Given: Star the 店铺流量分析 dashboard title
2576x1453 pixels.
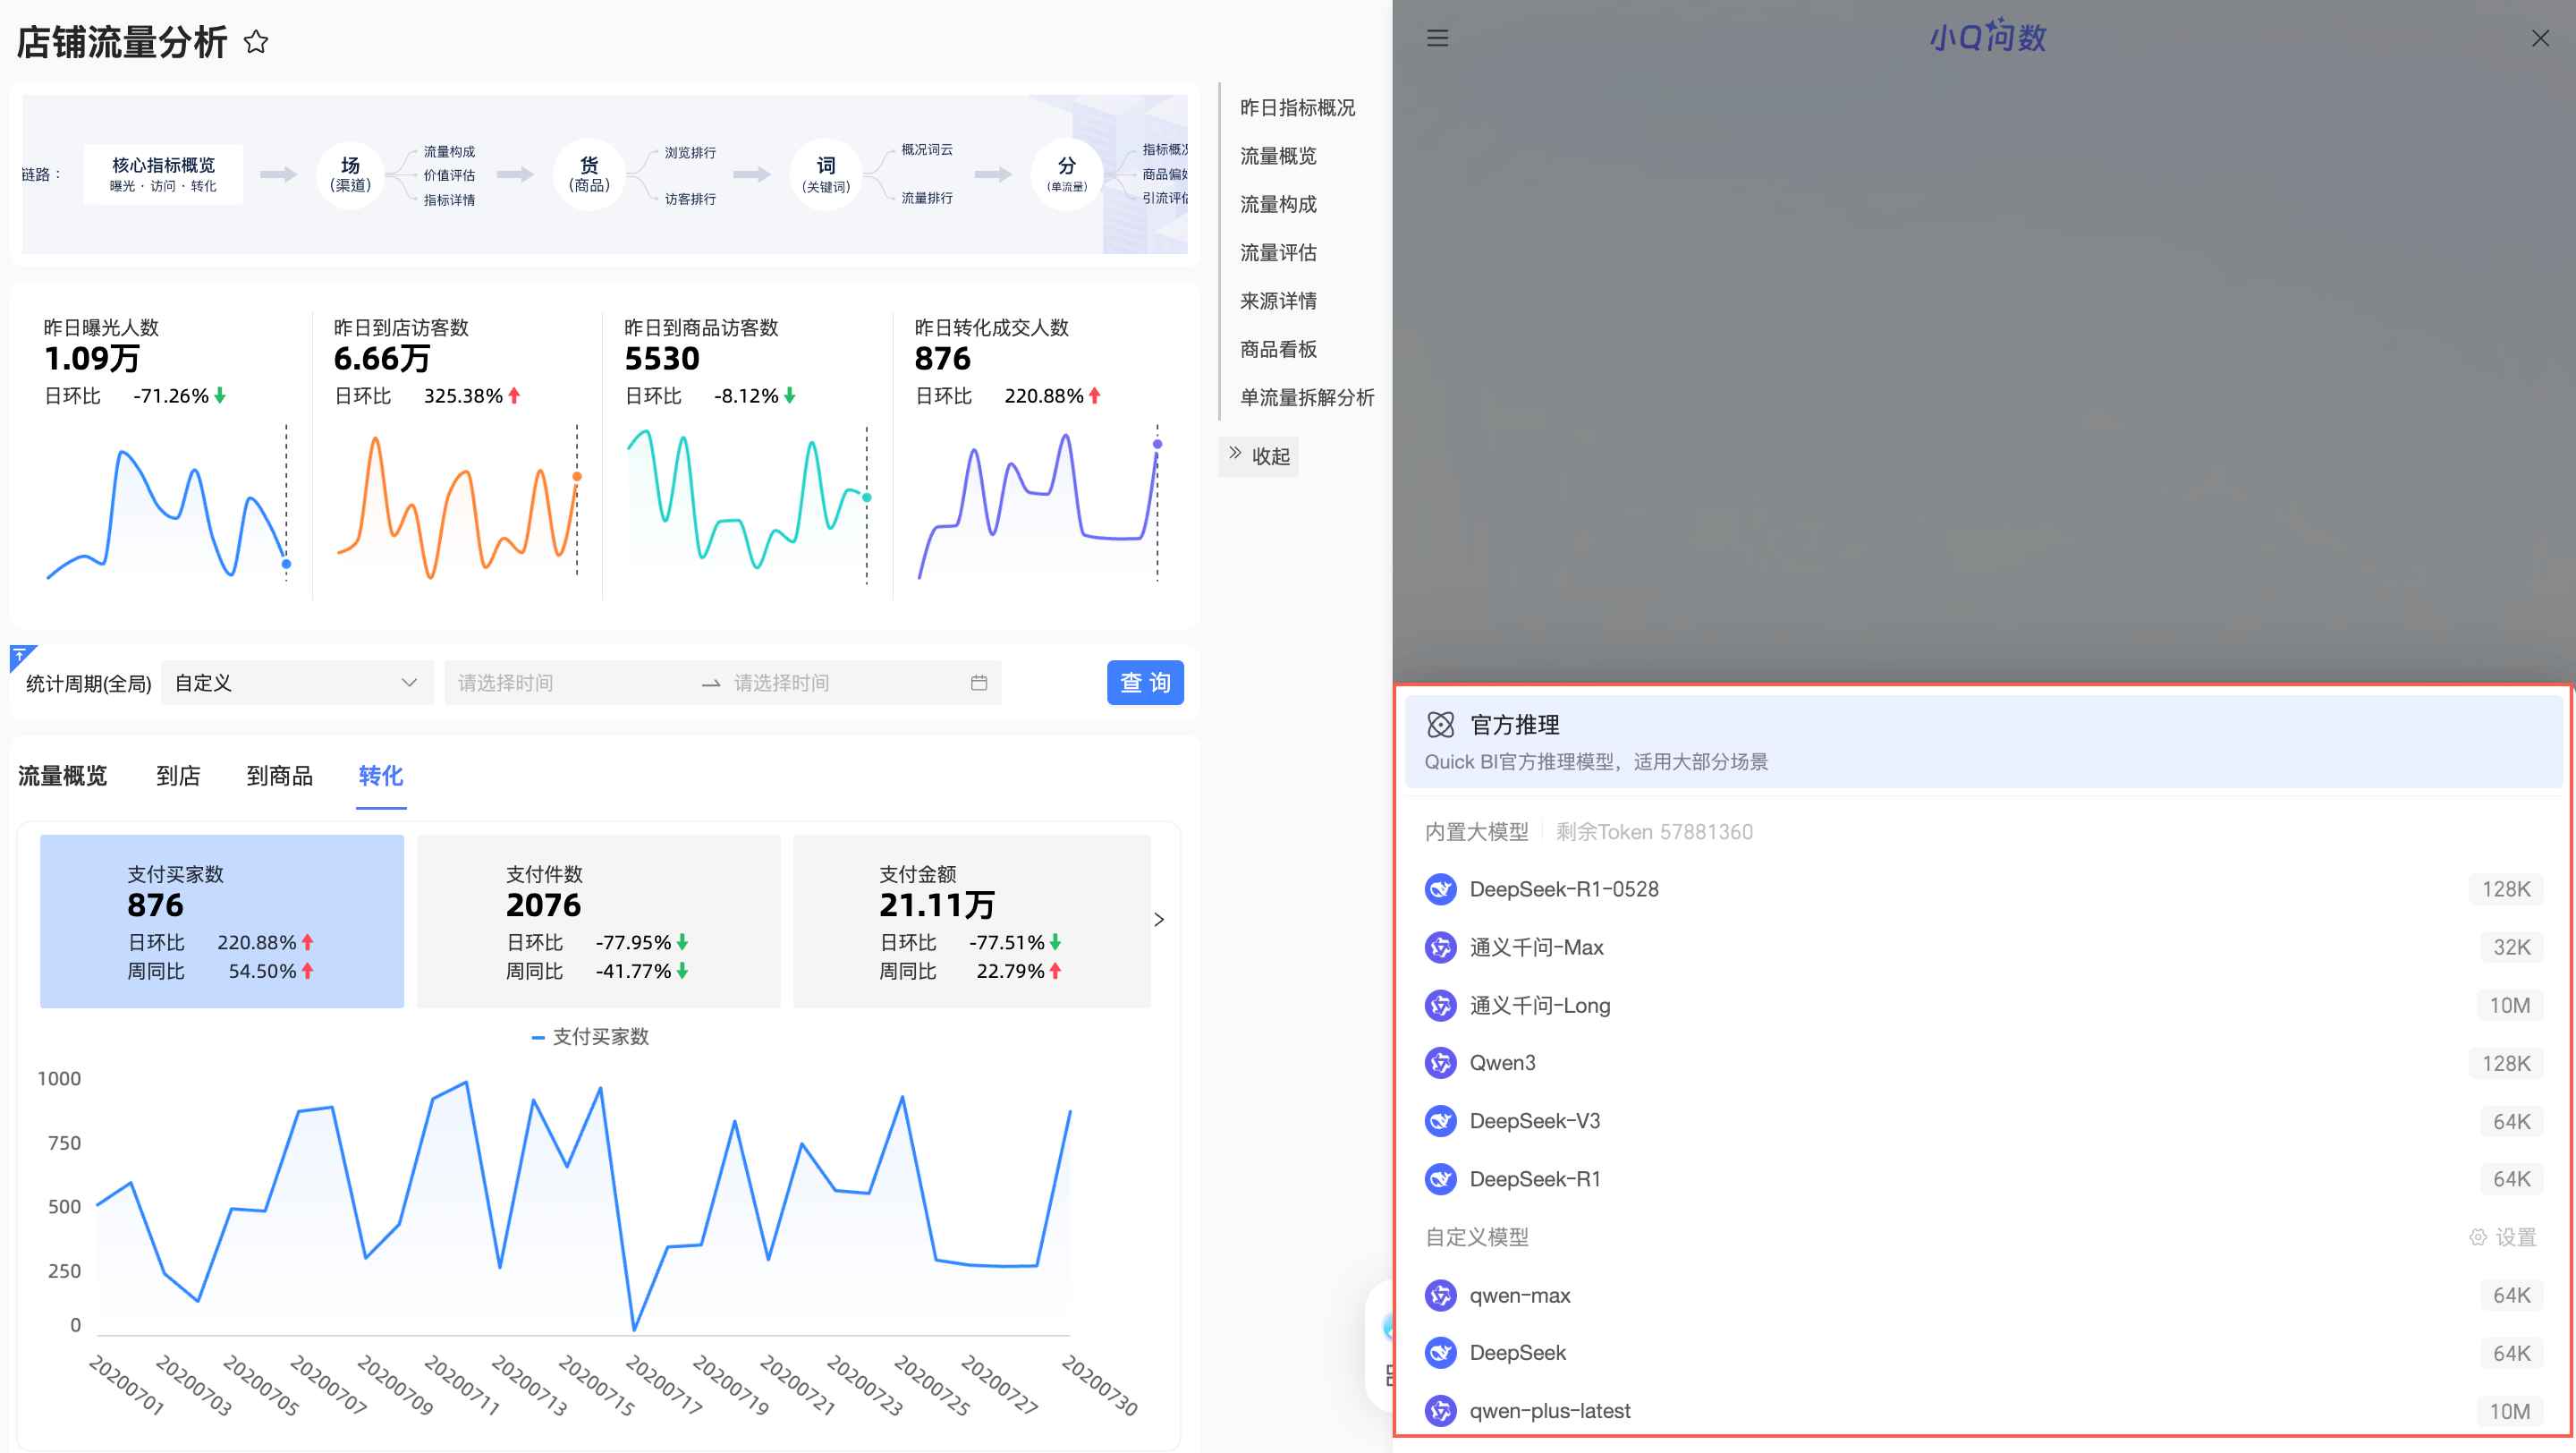Looking at the screenshot, I should pyautogui.click(x=256, y=42).
